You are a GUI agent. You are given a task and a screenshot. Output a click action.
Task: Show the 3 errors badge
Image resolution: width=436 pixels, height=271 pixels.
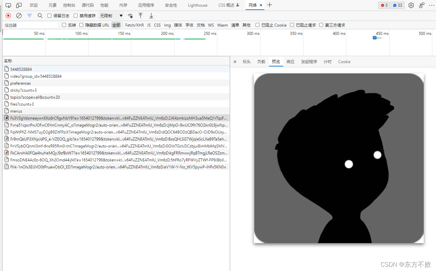(384, 5)
